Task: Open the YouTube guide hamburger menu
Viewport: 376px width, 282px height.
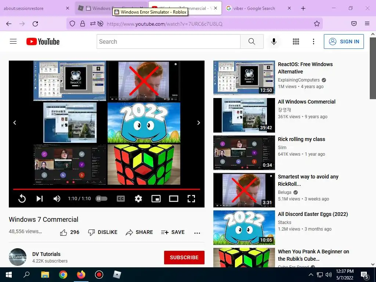Action: (13, 41)
